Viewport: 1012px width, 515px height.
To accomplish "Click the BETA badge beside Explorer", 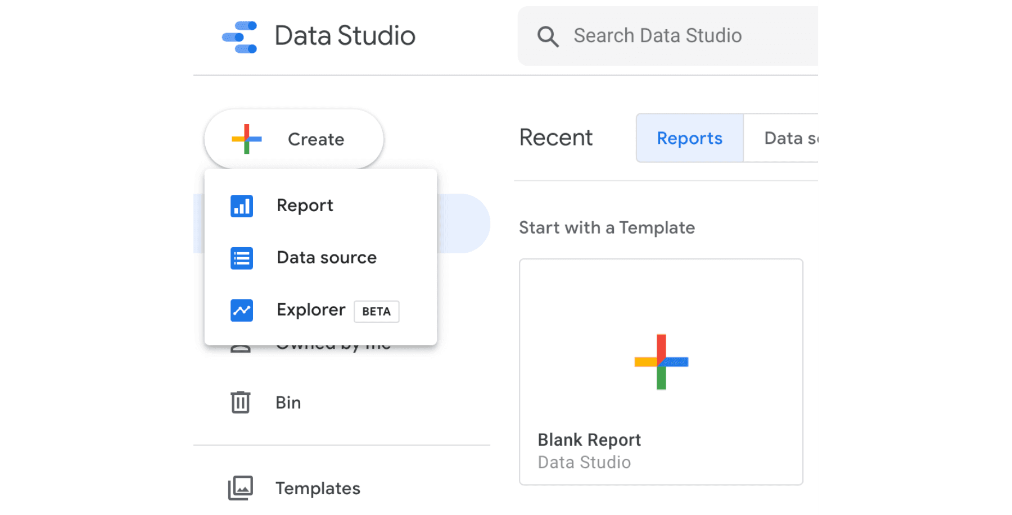I will (x=376, y=312).
